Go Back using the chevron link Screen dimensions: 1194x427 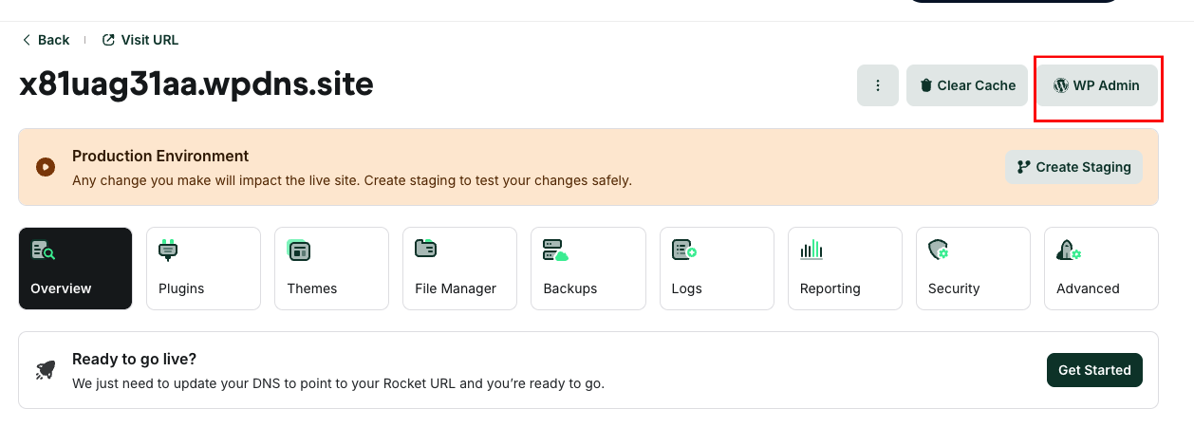[46, 40]
